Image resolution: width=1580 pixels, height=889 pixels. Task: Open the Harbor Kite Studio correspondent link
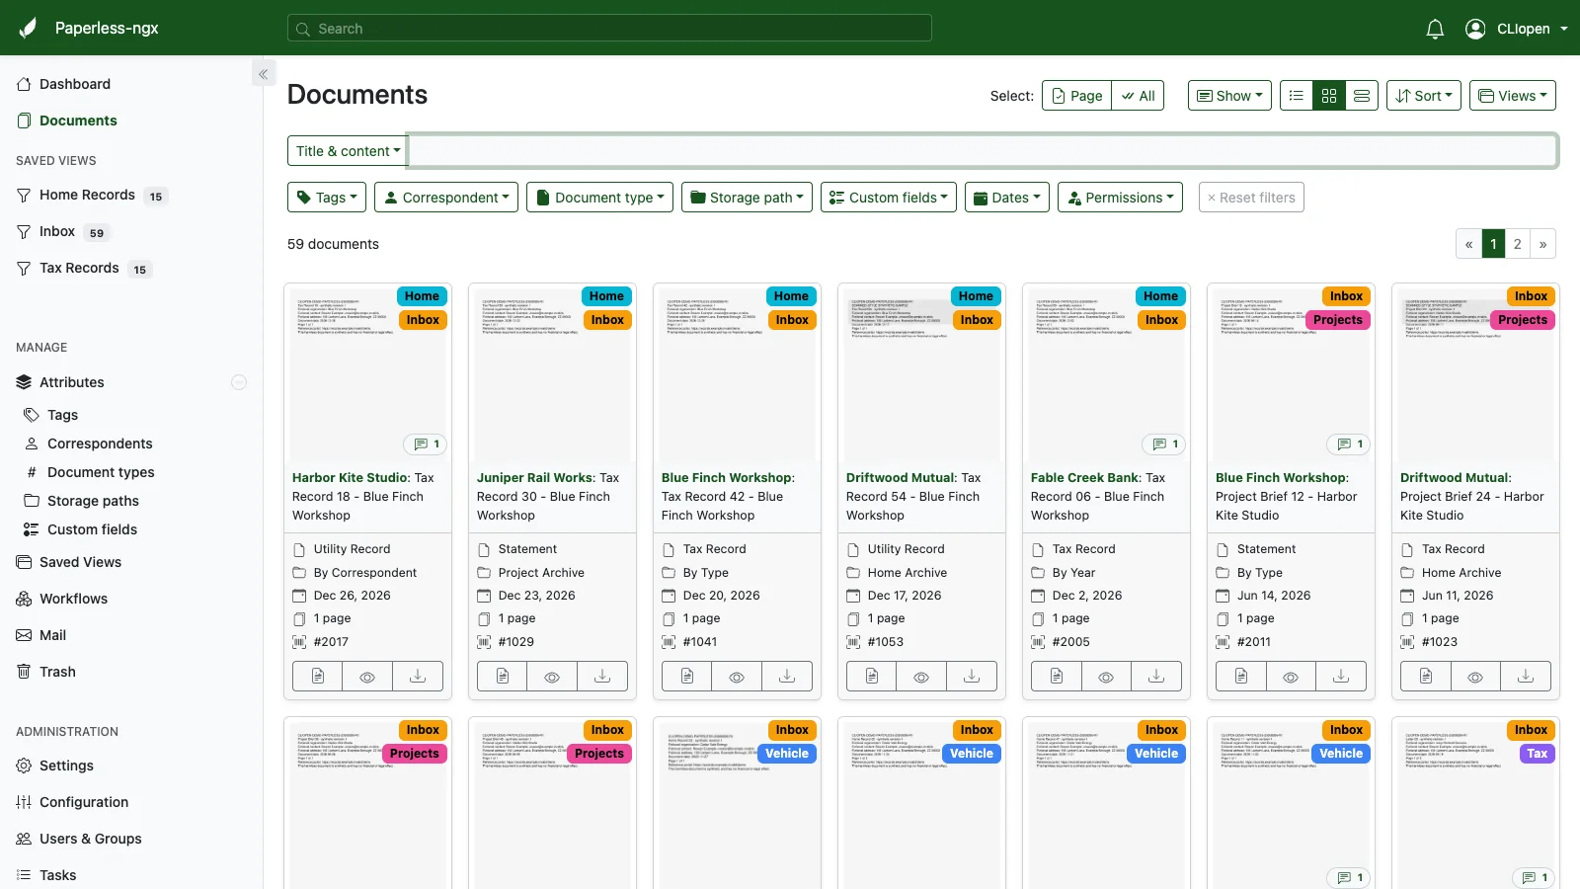pos(351,477)
